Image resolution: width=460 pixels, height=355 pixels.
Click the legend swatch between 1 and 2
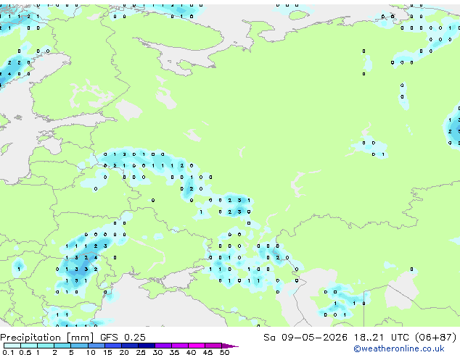(x=46, y=346)
